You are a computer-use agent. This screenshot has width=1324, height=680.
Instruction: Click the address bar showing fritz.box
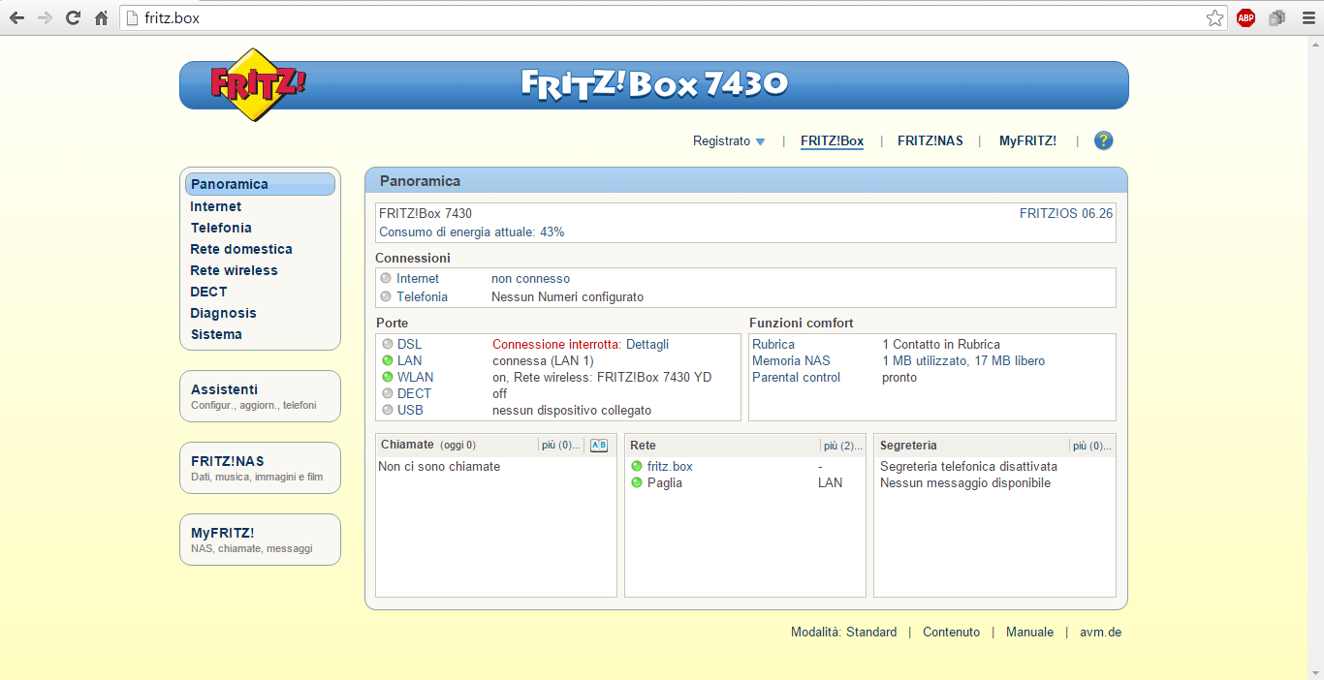pyautogui.click(x=659, y=17)
